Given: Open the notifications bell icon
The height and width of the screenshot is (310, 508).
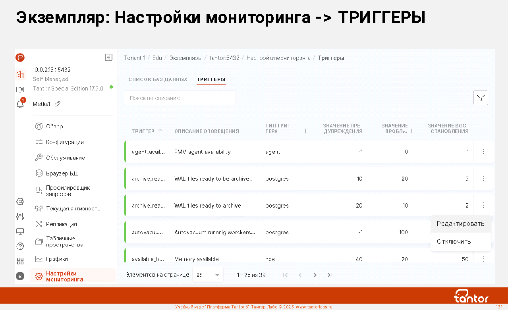Looking at the screenshot, I should (x=20, y=104).
